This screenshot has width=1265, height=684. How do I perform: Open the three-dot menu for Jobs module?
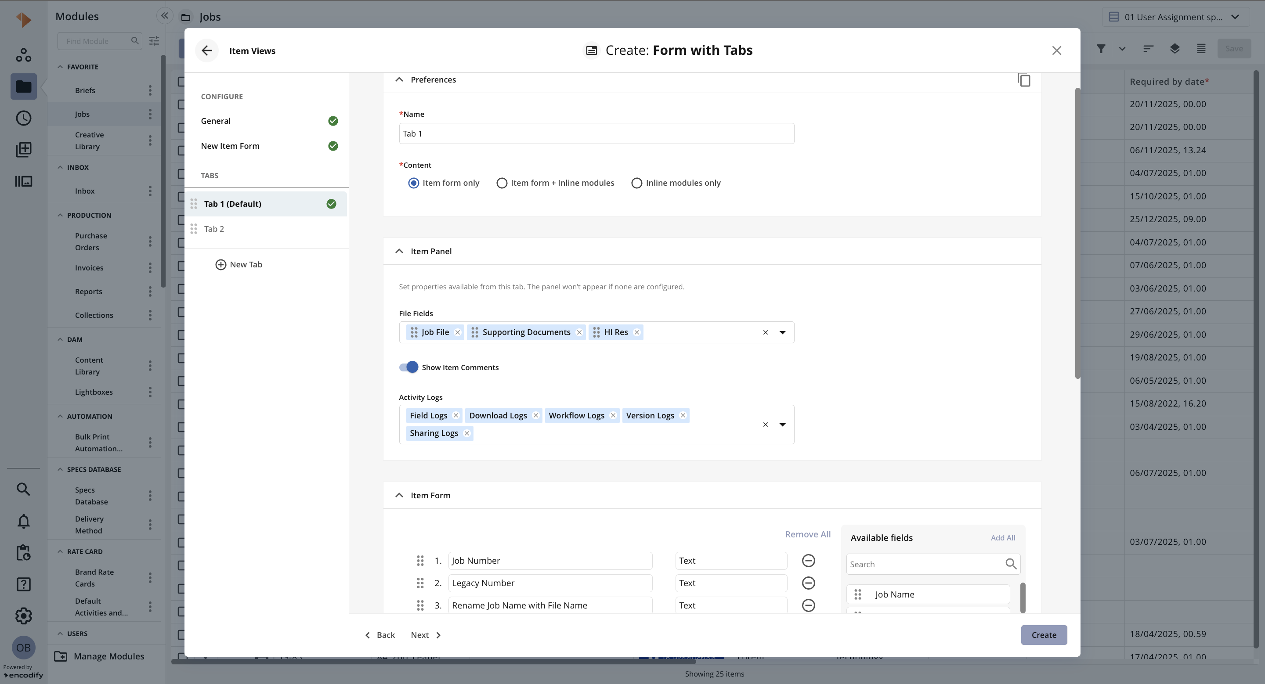[x=150, y=114]
